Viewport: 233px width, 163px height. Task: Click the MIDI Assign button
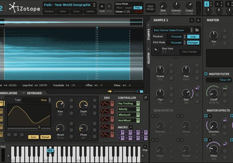(150, 8)
